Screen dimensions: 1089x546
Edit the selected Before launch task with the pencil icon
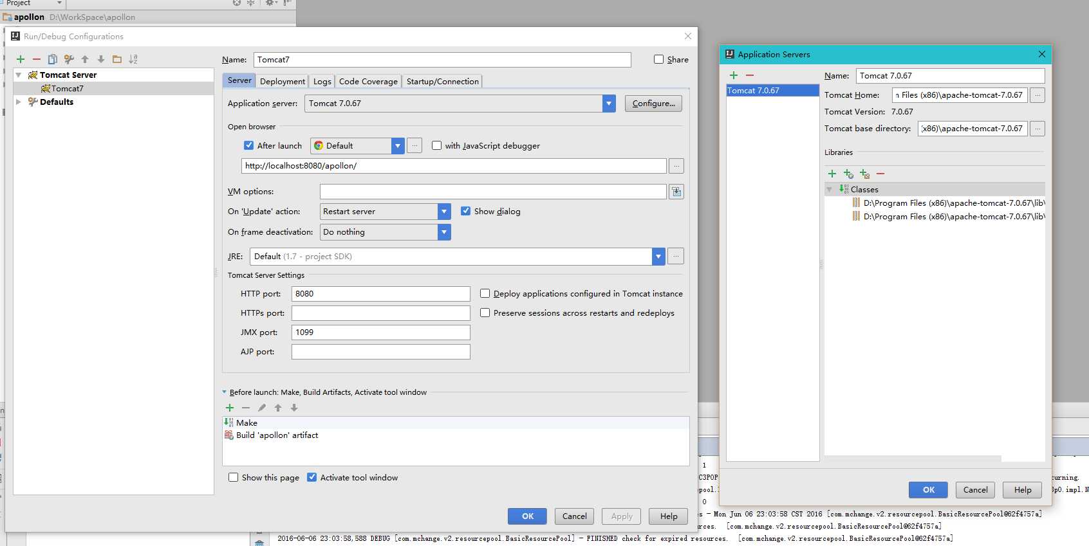click(262, 408)
